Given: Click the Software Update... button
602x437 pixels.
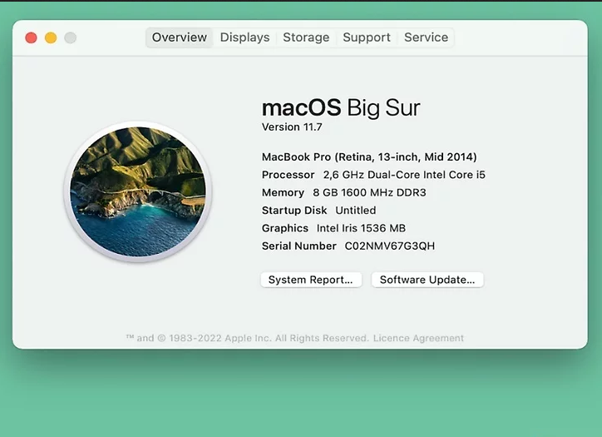Looking at the screenshot, I should click(x=427, y=280).
